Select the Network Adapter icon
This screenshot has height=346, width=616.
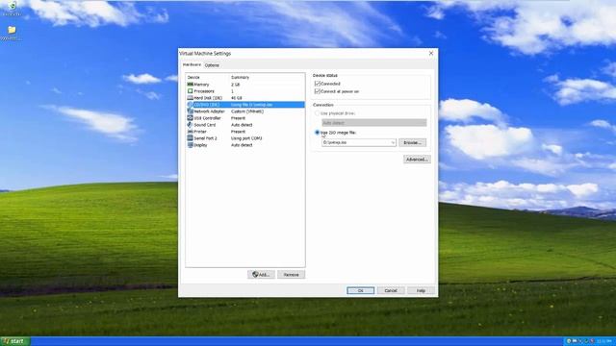tap(191, 111)
